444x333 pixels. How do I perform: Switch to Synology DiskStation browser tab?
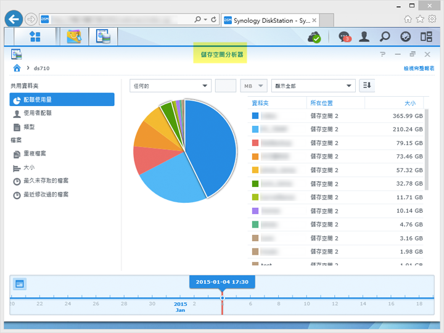coord(270,20)
